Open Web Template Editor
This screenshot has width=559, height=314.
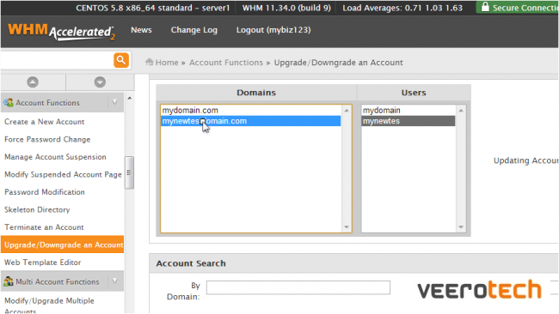tap(43, 262)
